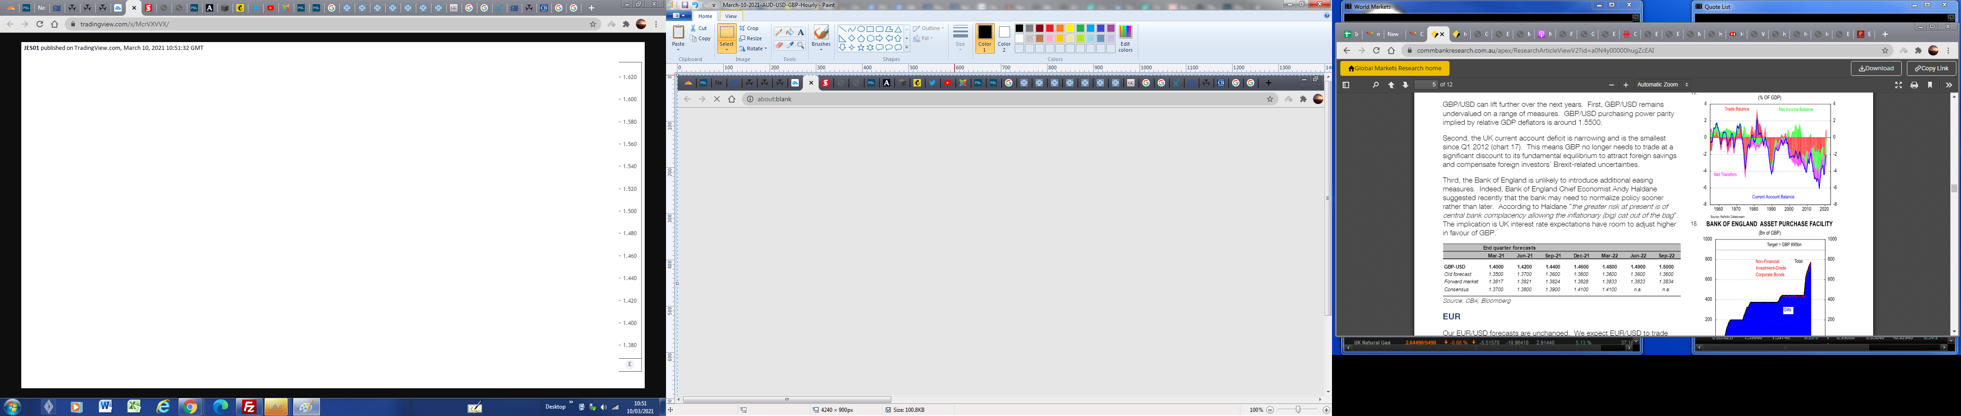Viewport: 1961px width, 416px height.
Task: Open FileZilla from the taskbar
Action: [x=249, y=407]
